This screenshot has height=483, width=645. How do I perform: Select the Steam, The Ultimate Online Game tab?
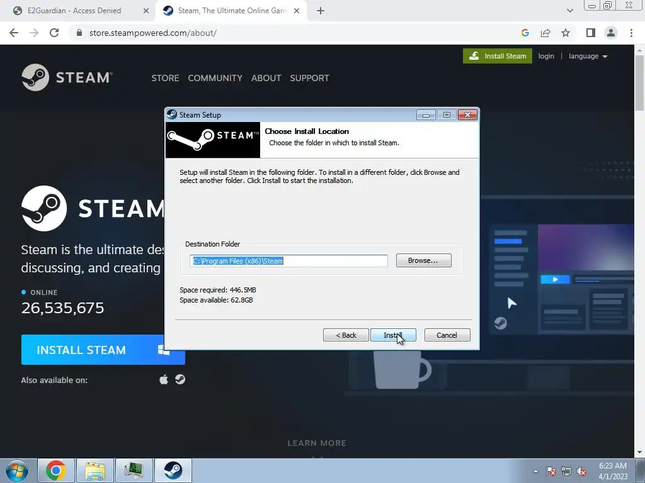(232, 11)
